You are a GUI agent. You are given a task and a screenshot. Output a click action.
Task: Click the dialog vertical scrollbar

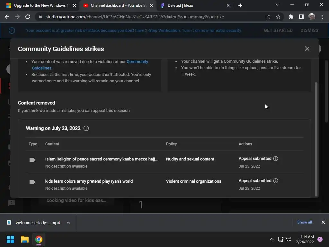point(316,140)
